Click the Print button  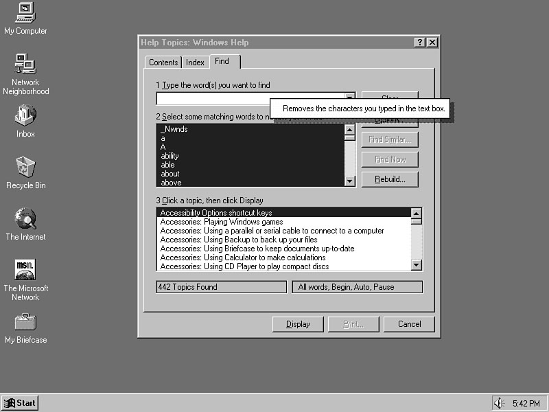pyautogui.click(x=353, y=324)
